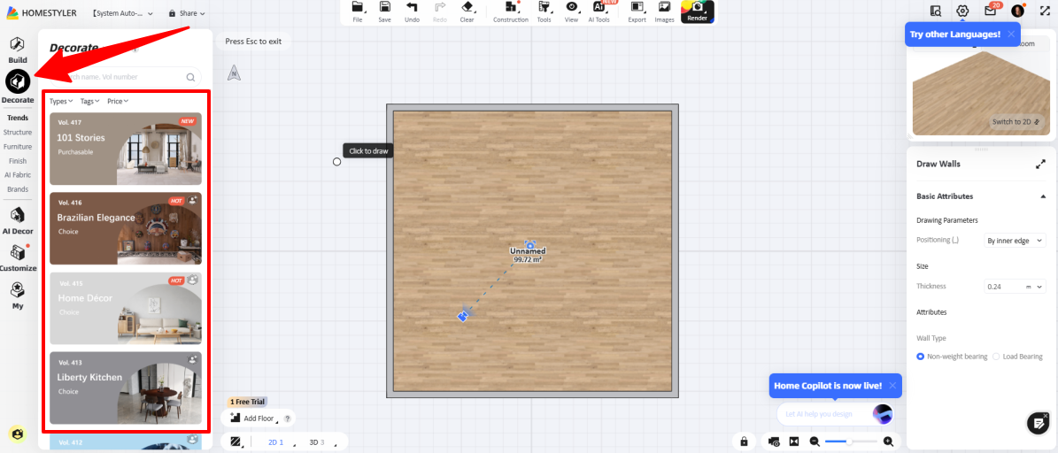The image size is (1058, 453).
Task: Open the Brazilian Elegance catalog card
Action: [126, 228]
